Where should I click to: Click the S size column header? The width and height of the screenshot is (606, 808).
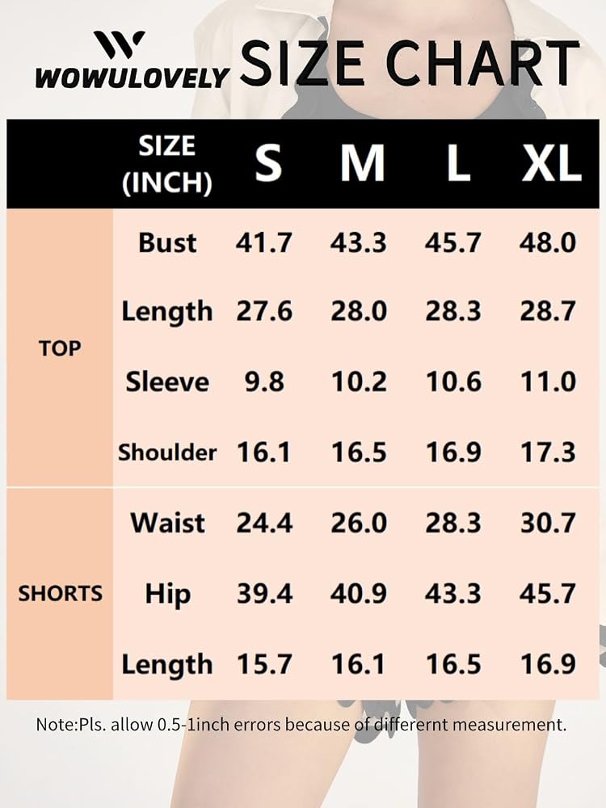pos(268,163)
